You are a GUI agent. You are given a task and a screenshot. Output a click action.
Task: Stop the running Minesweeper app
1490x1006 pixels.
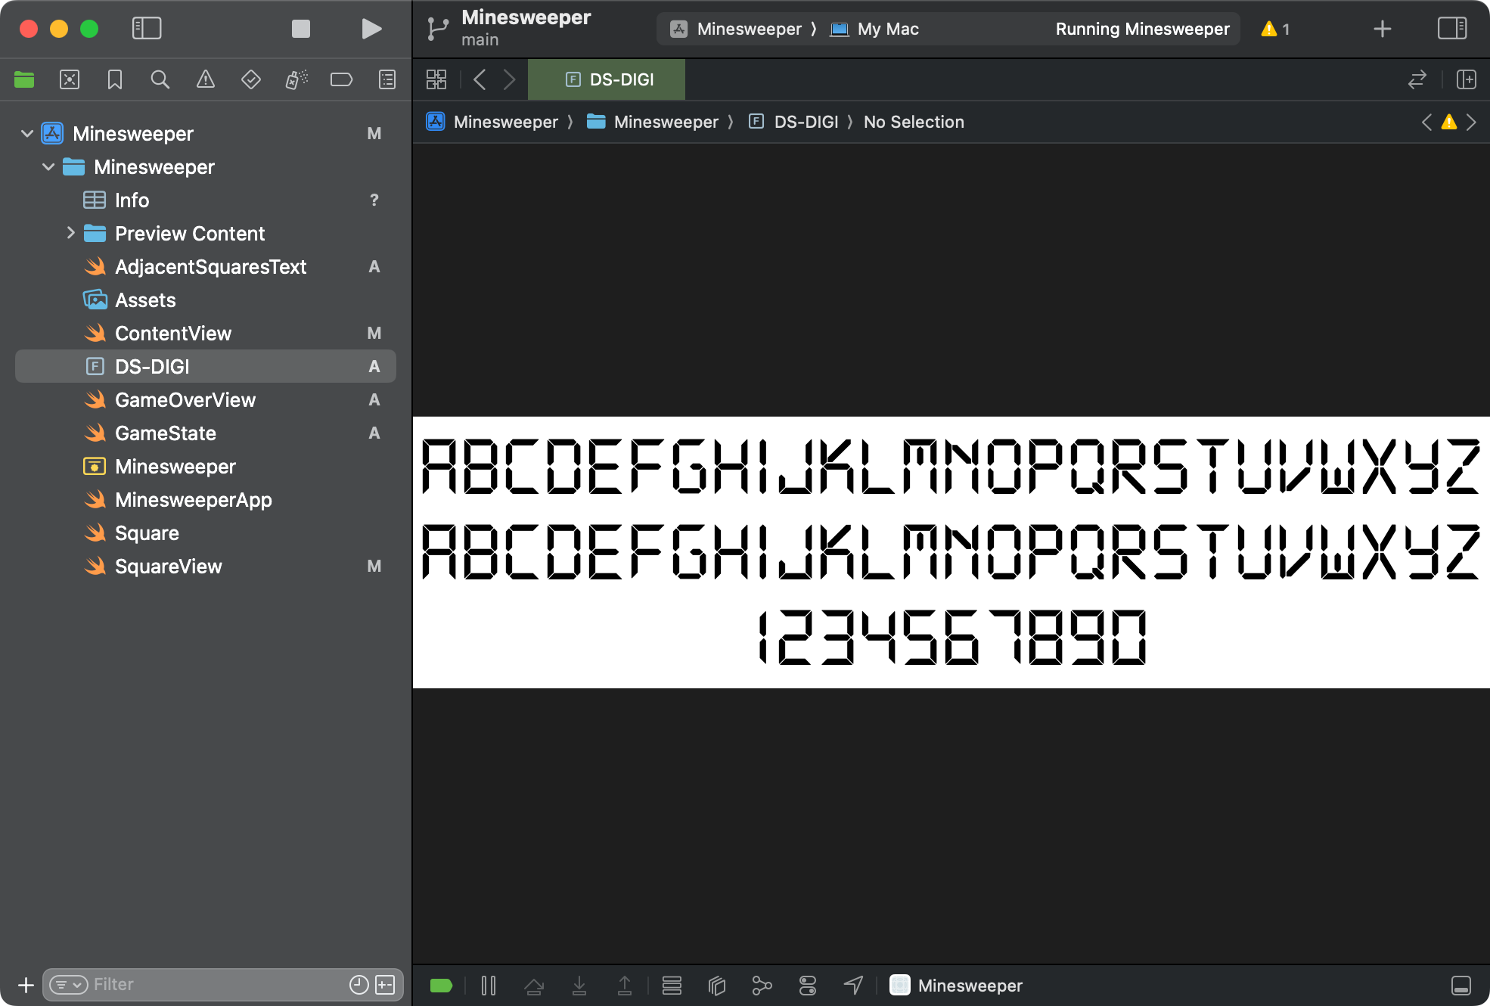(301, 29)
